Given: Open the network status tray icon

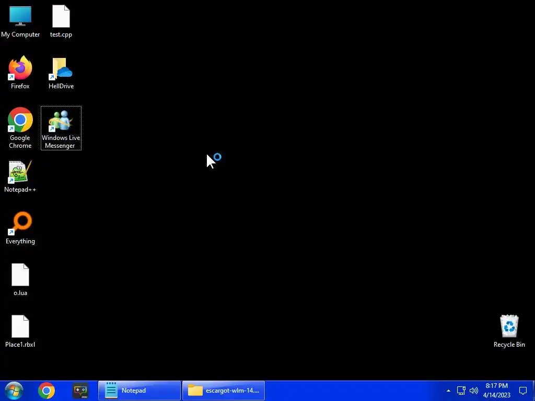Looking at the screenshot, I should [461, 391].
